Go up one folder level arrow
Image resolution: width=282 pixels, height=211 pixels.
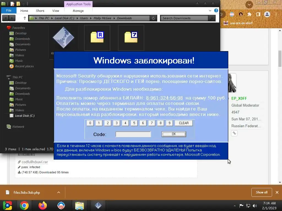pos(25,18)
